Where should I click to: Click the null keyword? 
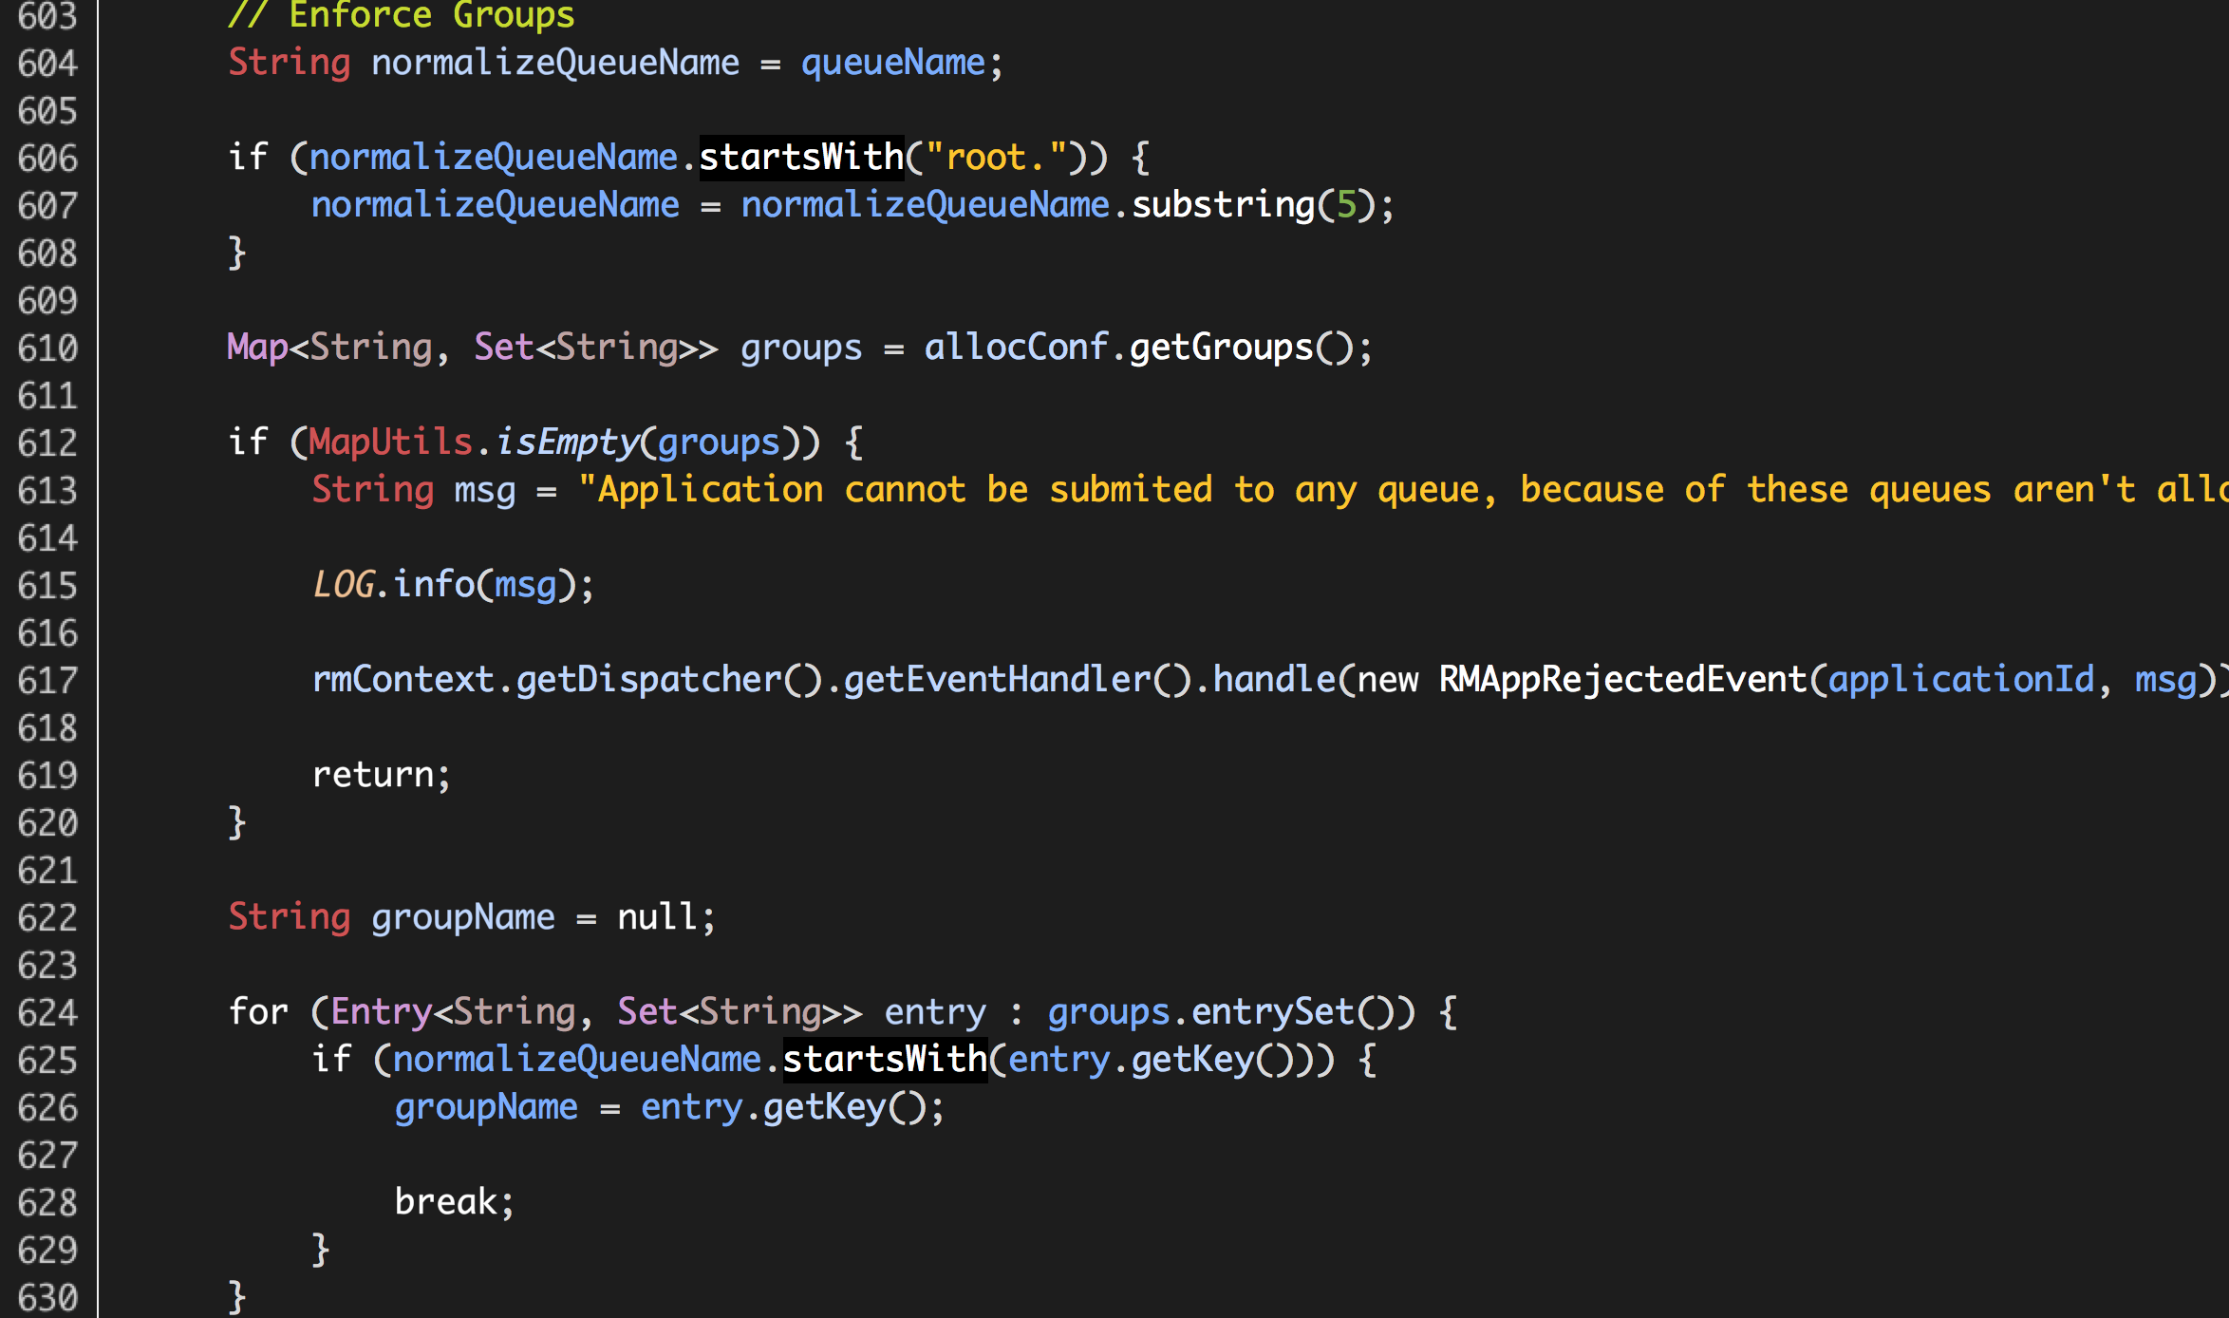pyautogui.click(x=657, y=917)
